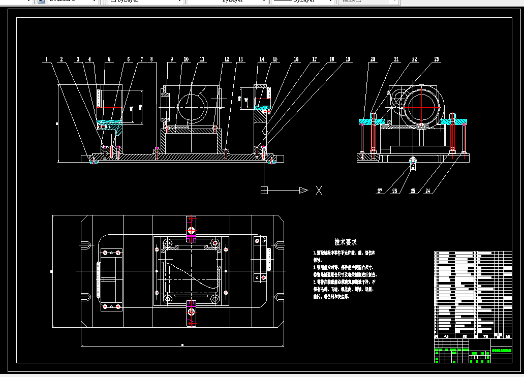Select part balloon number 24

tap(428, 191)
